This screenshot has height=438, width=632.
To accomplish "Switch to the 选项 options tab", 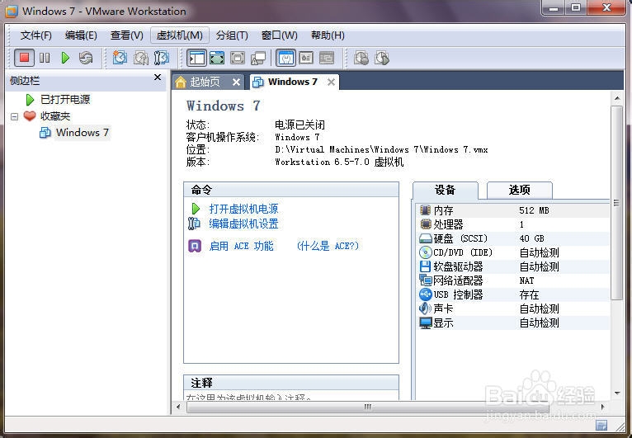I will pyautogui.click(x=519, y=190).
